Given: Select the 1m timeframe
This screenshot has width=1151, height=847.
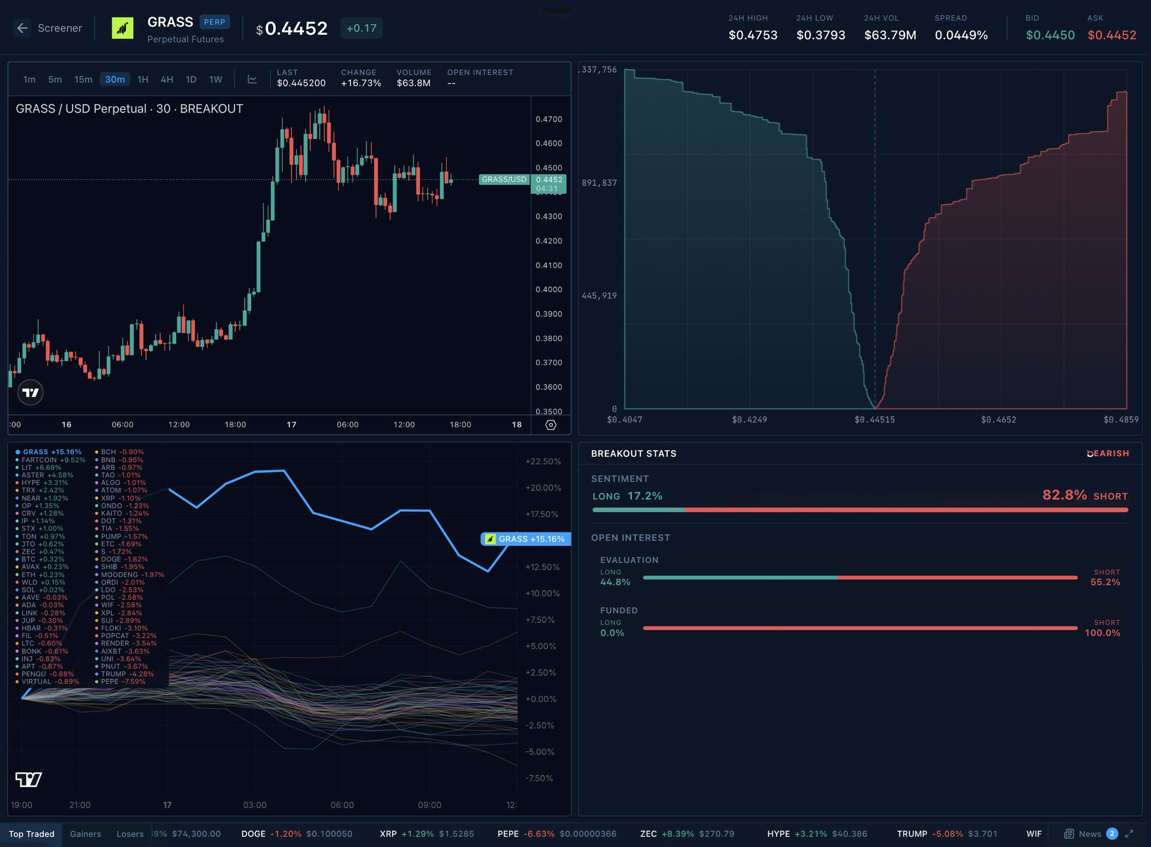Looking at the screenshot, I should (29, 79).
